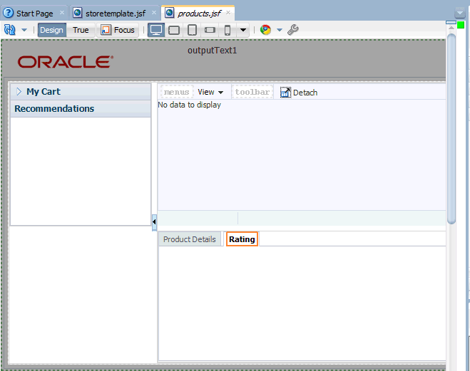Expand the My Cart panel
This screenshot has width=470, height=371.
click(x=19, y=92)
